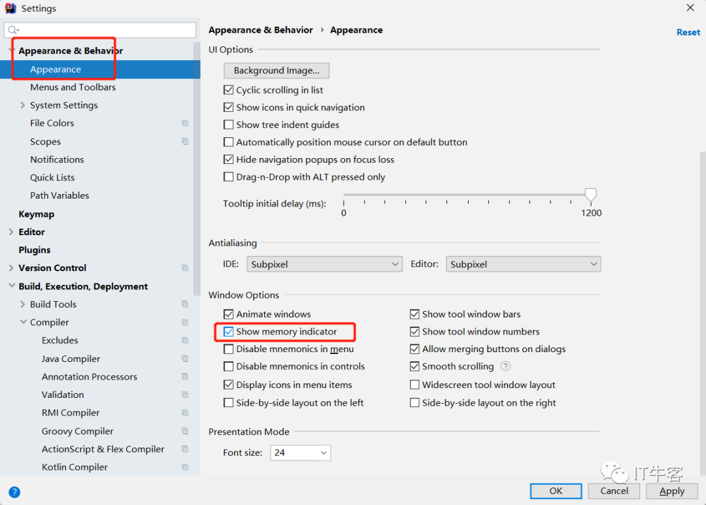Click the File Colors project-level icon
The image size is (706, 505).
[185, 123]
